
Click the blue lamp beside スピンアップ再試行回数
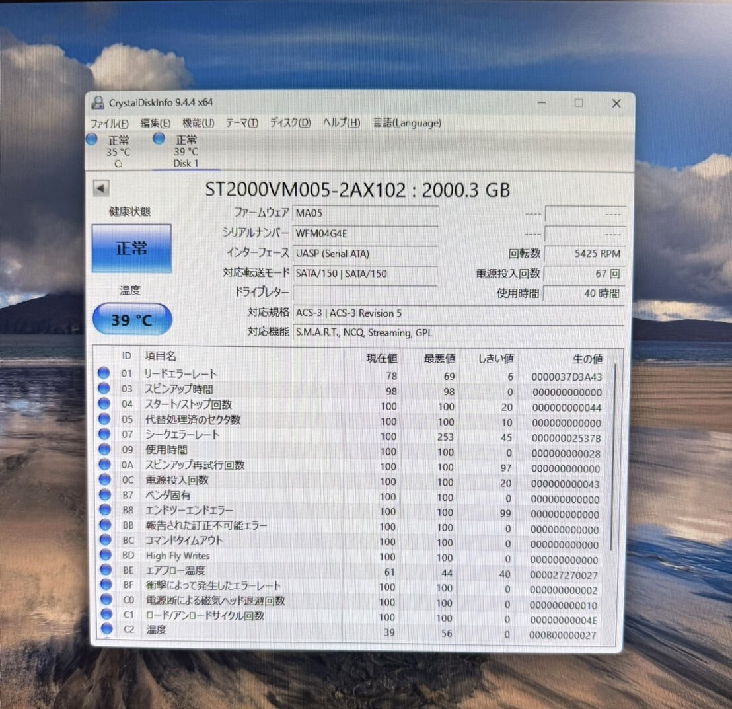click(104, 465)
